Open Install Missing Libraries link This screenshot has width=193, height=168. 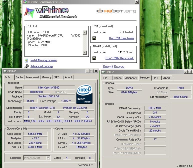(x=44, y=60)
